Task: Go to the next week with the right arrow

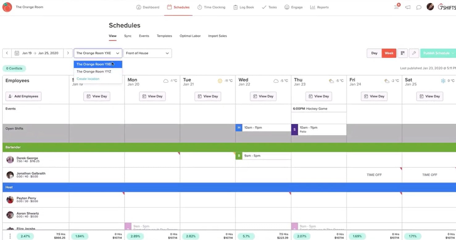Action: pyautogui.click(x=68, y=53)
